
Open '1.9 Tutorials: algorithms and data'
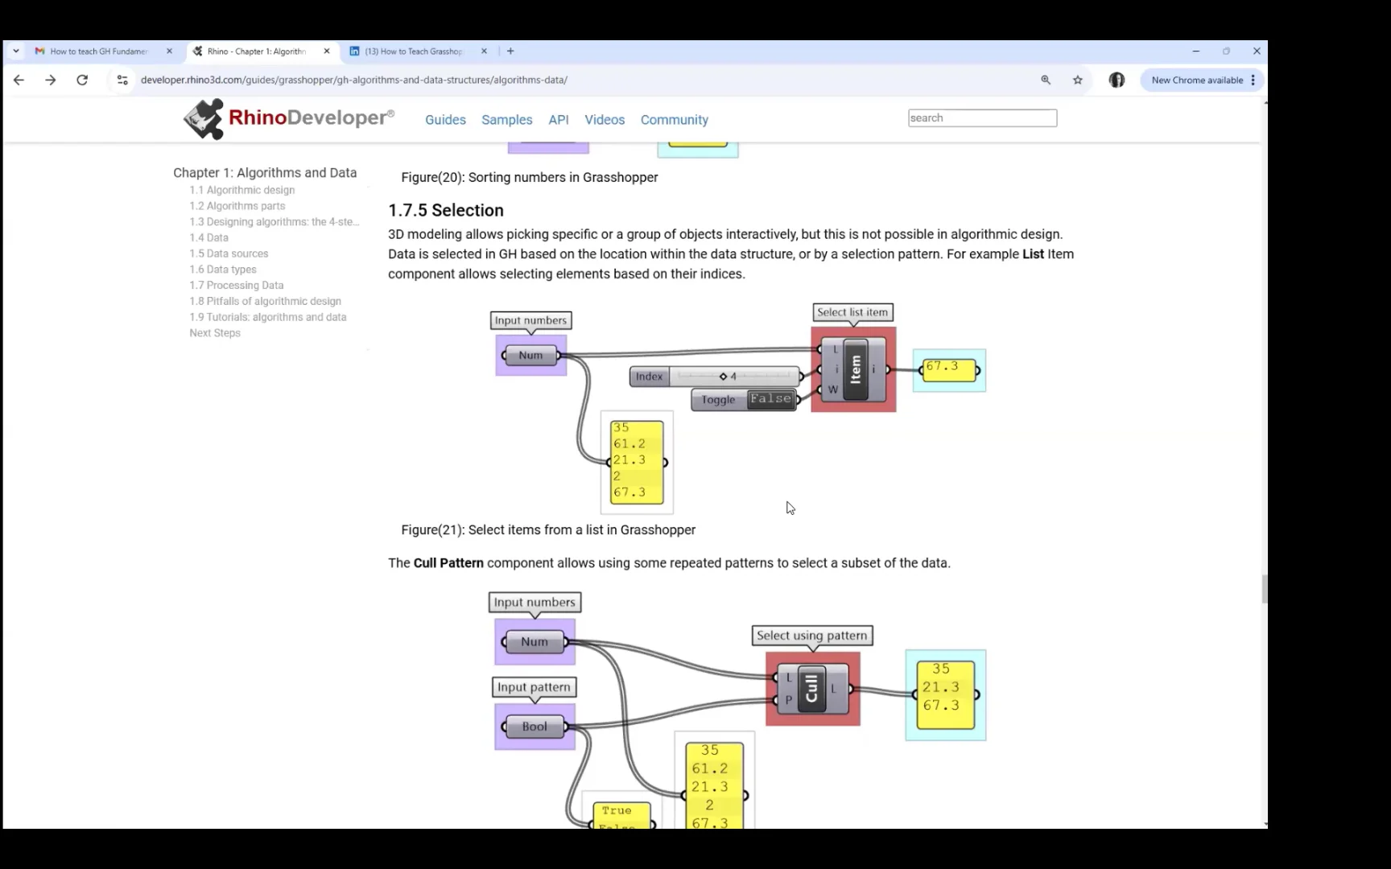(x=268, y=317)
